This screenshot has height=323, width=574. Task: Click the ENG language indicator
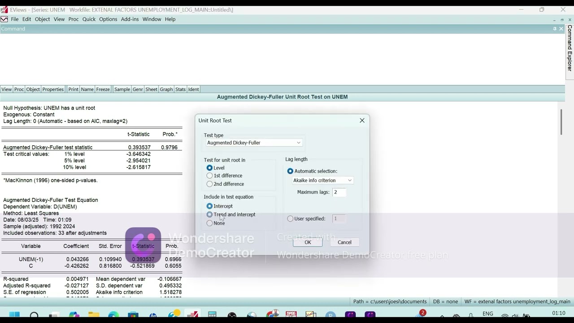[487, 314]
